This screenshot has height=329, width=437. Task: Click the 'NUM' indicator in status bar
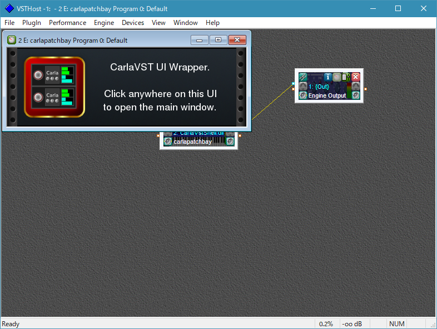pyautogui.click(x=397, y=324)
